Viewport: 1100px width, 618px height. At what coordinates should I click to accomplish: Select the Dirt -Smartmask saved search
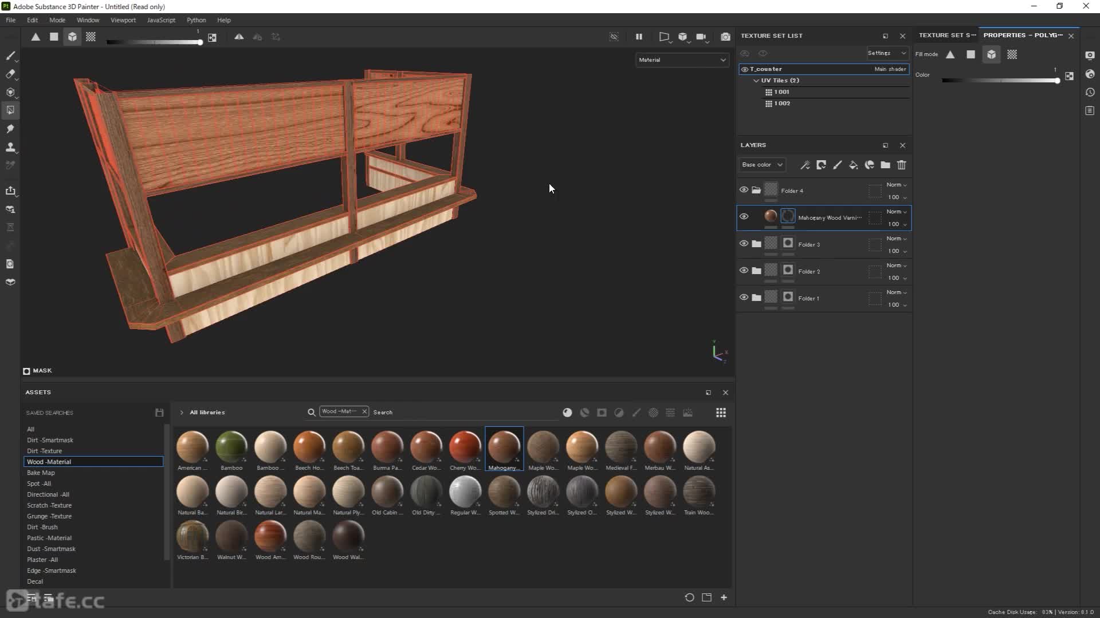click(x=50, y=440)
